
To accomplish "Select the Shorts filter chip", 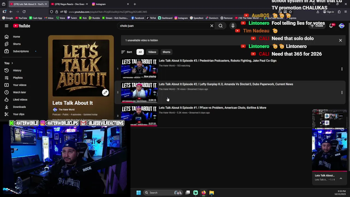I will tap(166, 52).
